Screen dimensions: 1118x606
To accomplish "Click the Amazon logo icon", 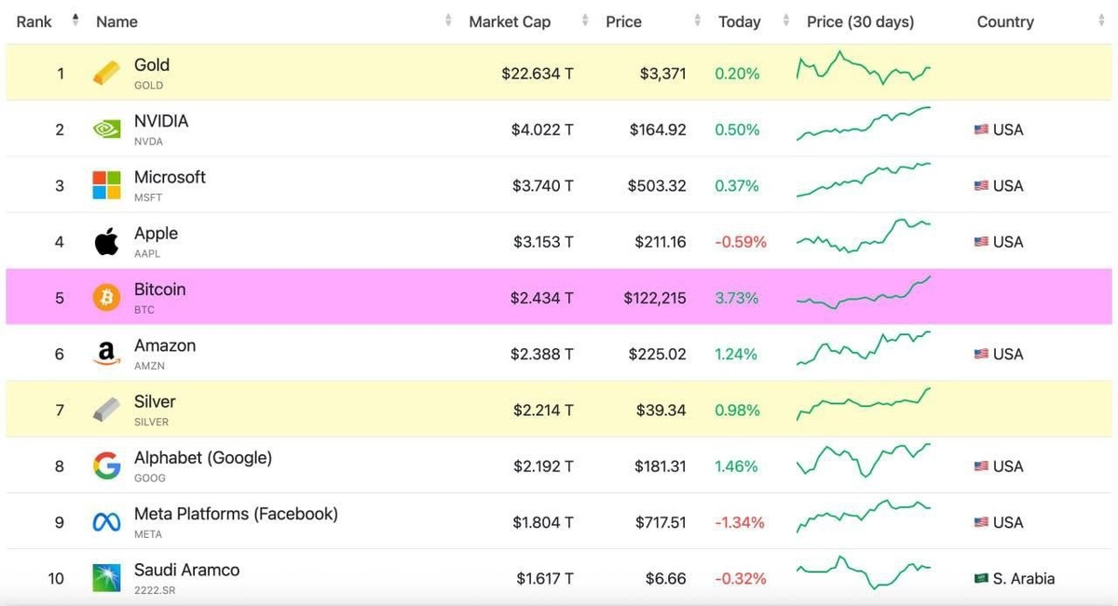I will (106, 354).
